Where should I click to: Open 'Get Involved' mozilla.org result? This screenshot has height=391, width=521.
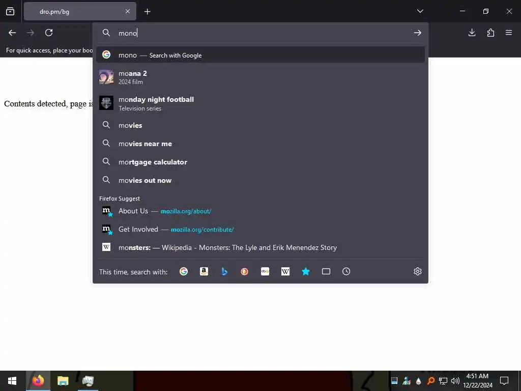click(260, 230)
